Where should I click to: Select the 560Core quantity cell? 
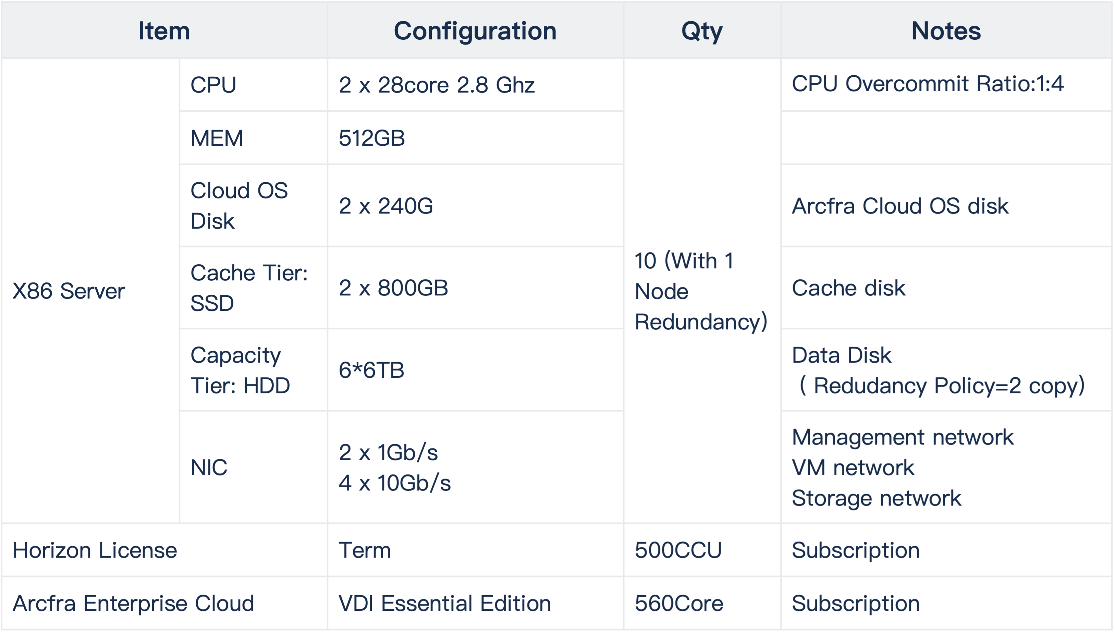[702, 604]
